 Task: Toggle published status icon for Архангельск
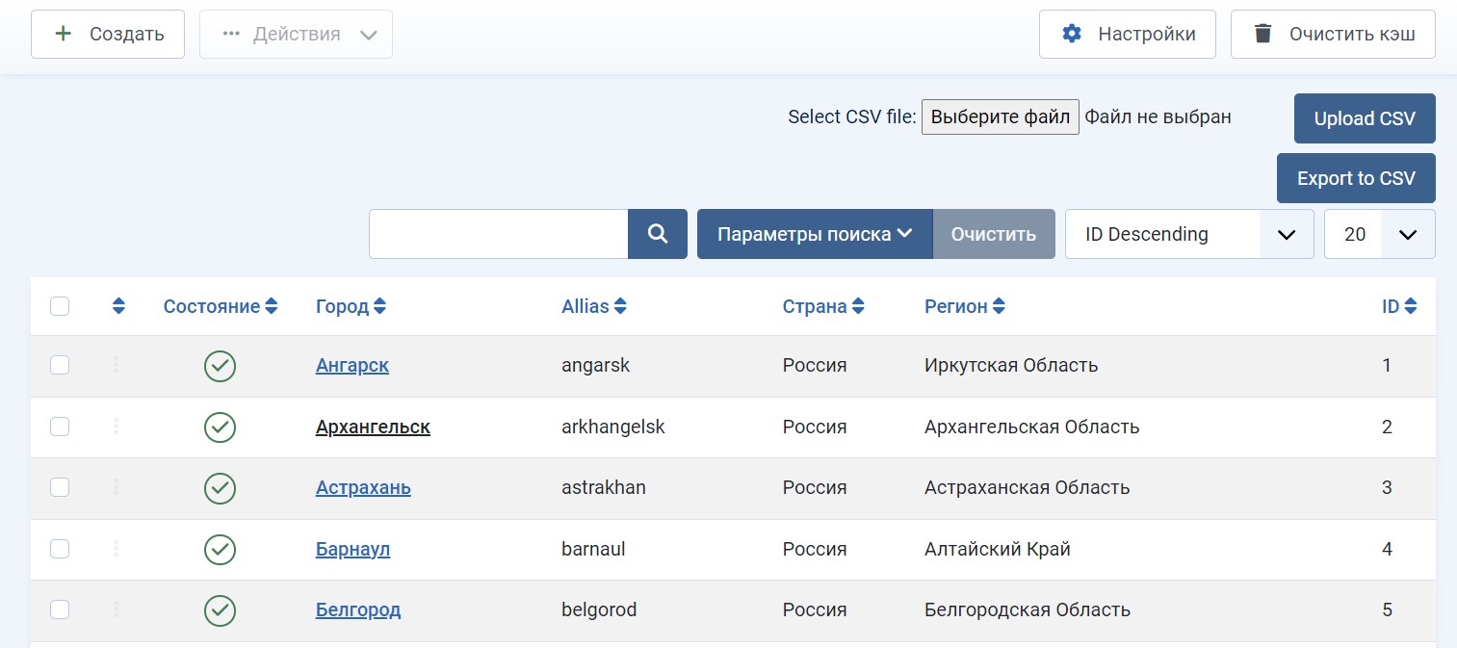click(220, 427)
